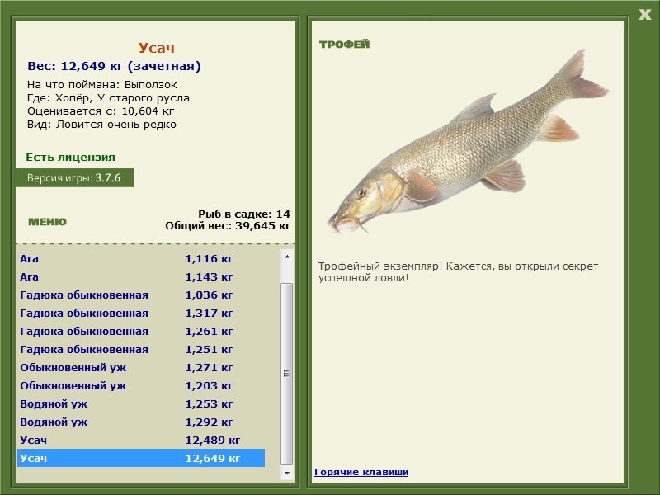Image resolution: width=660 pixels, height=495 pixels.
Task: Choose the Водяной уж 1,253 кг row
Action: coord(141,403)
